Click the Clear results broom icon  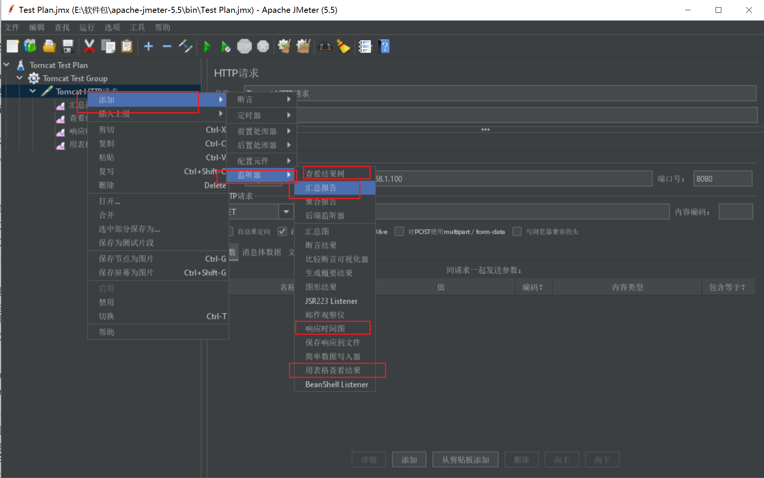284,46
